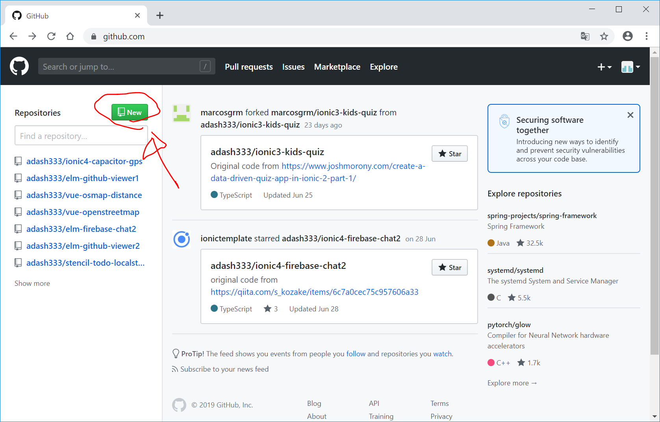This screenshot has height=422, width=660.
Task: Expand the plus create-new dropdown
Action: 604,67
